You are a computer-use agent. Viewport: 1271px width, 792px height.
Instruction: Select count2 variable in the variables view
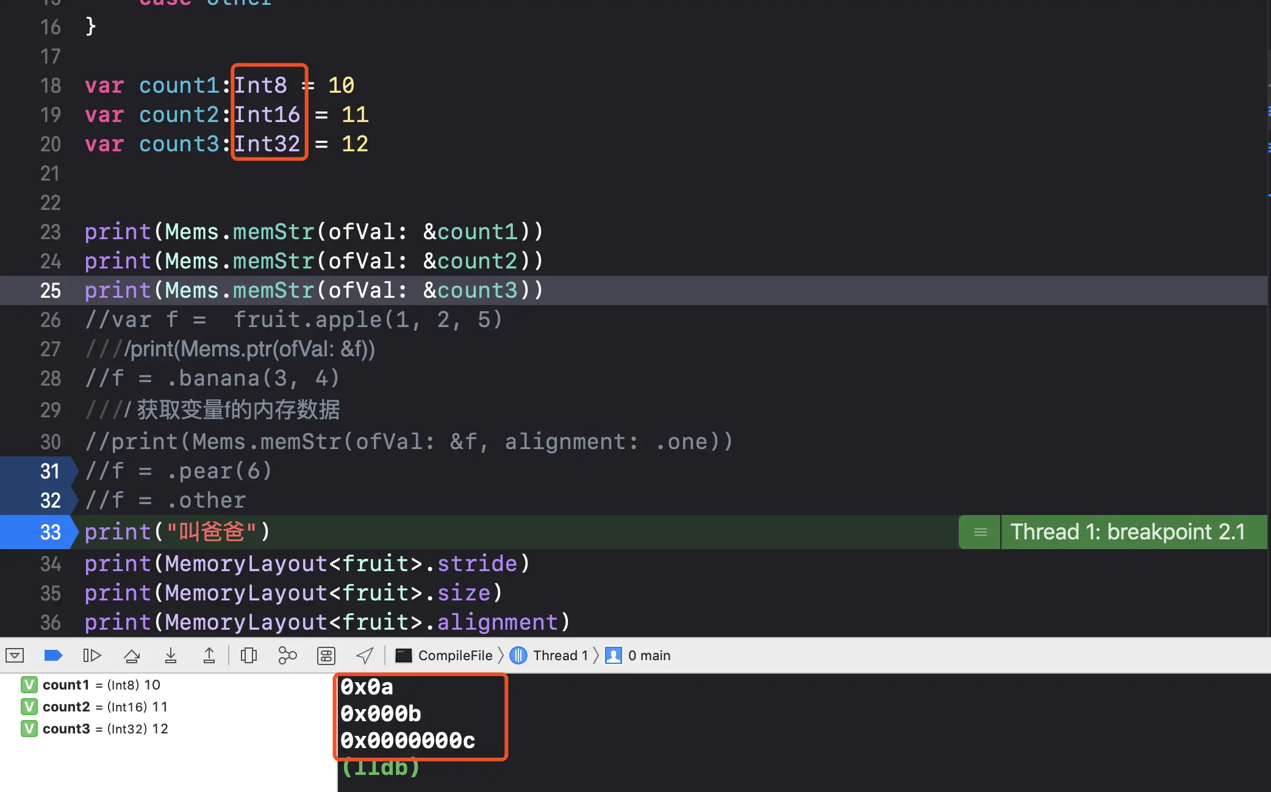click(66, 707)
